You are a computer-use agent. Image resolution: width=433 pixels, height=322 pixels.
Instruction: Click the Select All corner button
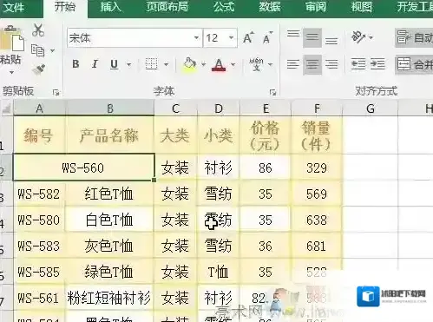click(6, 108)
